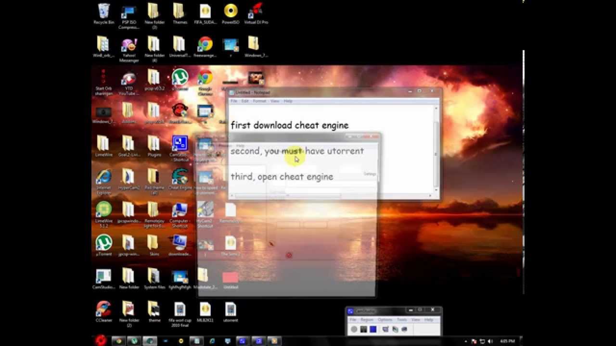Select the PowerISO desktop icon

(231, 13)
